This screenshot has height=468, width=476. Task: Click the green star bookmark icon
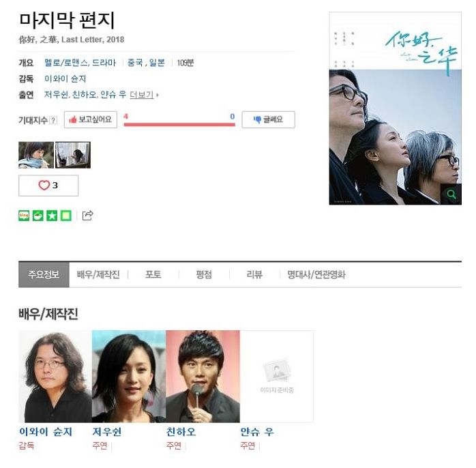coord(52,216)
